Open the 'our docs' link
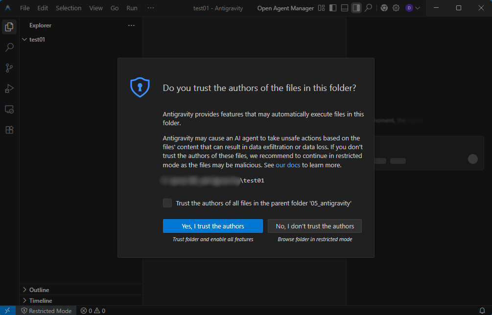The image size is (492, 315). (288, 165)
